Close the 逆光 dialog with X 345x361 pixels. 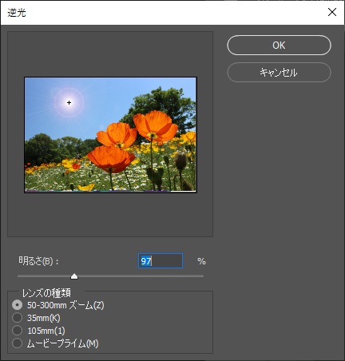pyautogui.click(x=332, y=12)
